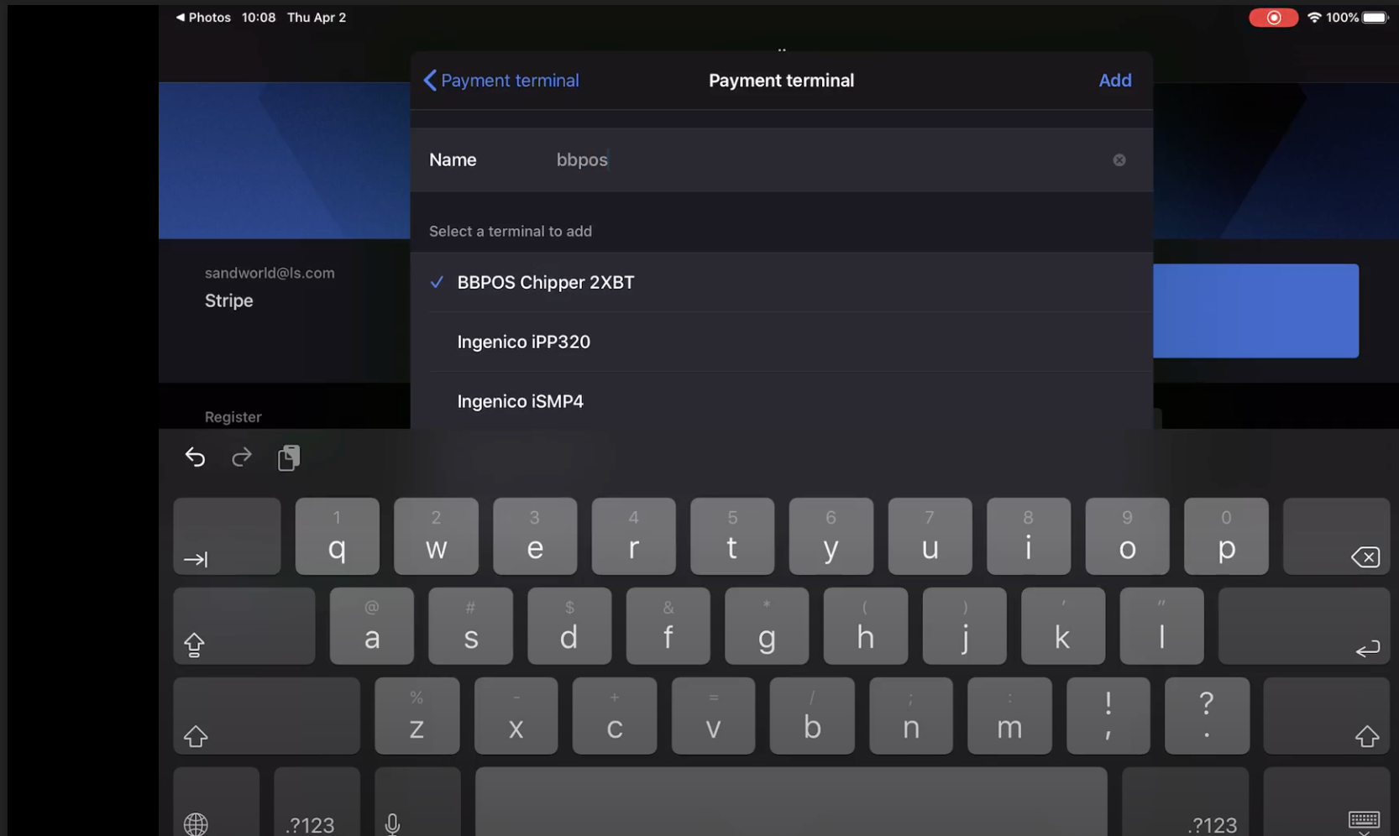Viewport: 1399px width, 836px height.
Task: Tap the q key
Action: point(337,536)
